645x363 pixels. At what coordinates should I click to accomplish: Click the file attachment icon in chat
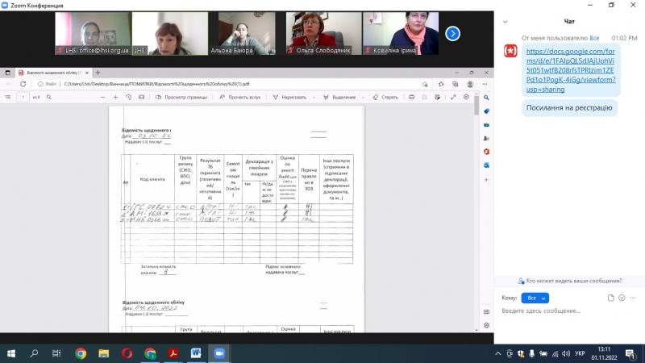610,298
